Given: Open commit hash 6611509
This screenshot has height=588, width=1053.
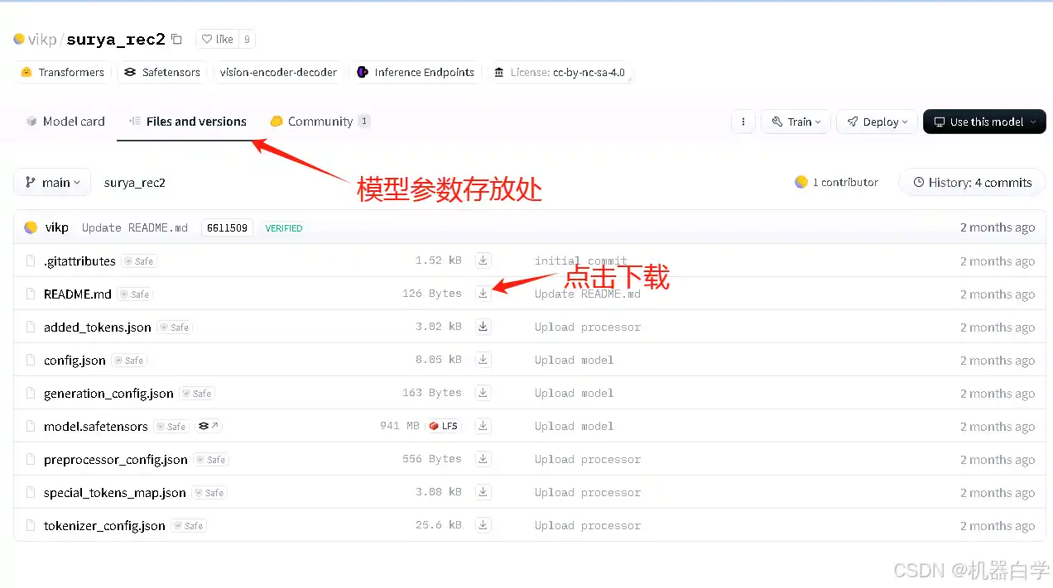Looking at the screenshot, I should click(x=227, y=227).
